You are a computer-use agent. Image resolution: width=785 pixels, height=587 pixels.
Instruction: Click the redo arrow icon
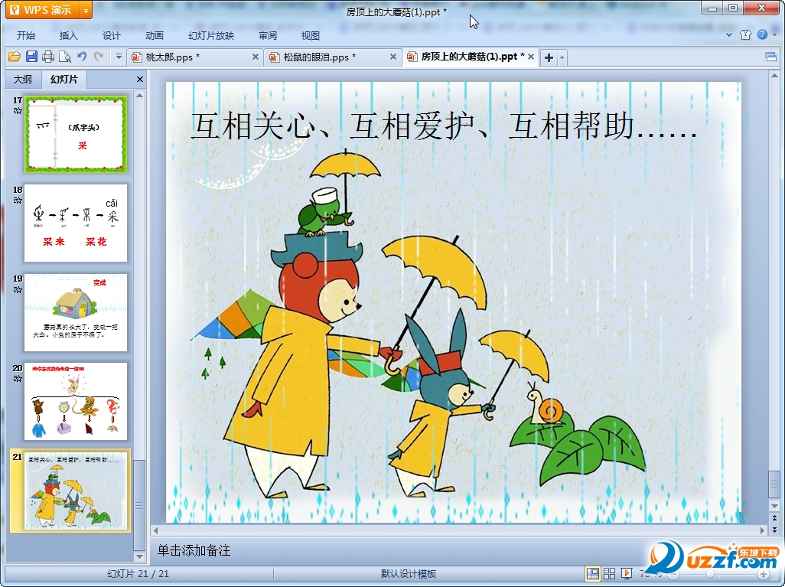coord(99,57)
